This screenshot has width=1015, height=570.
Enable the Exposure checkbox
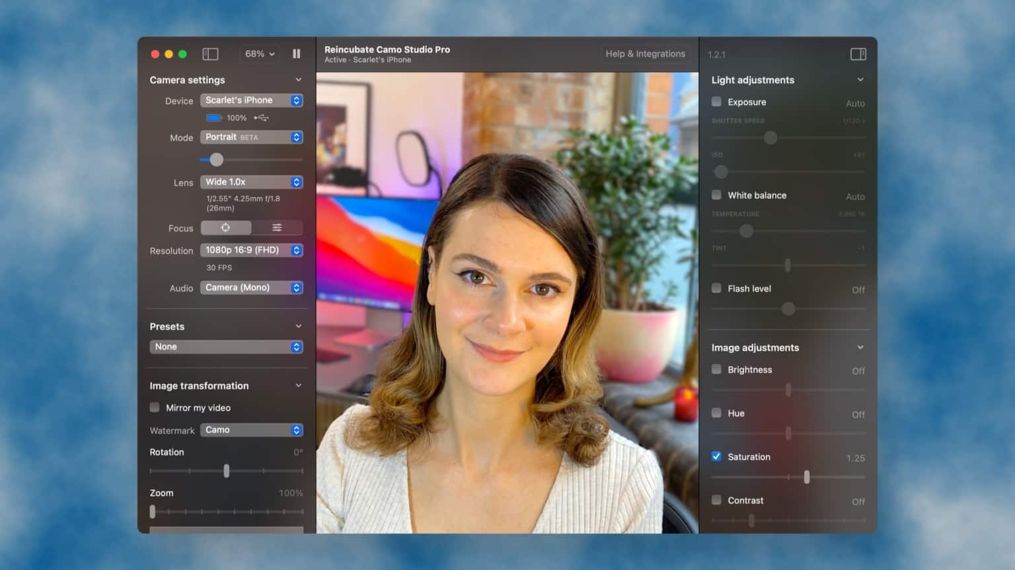click(716, 102)
